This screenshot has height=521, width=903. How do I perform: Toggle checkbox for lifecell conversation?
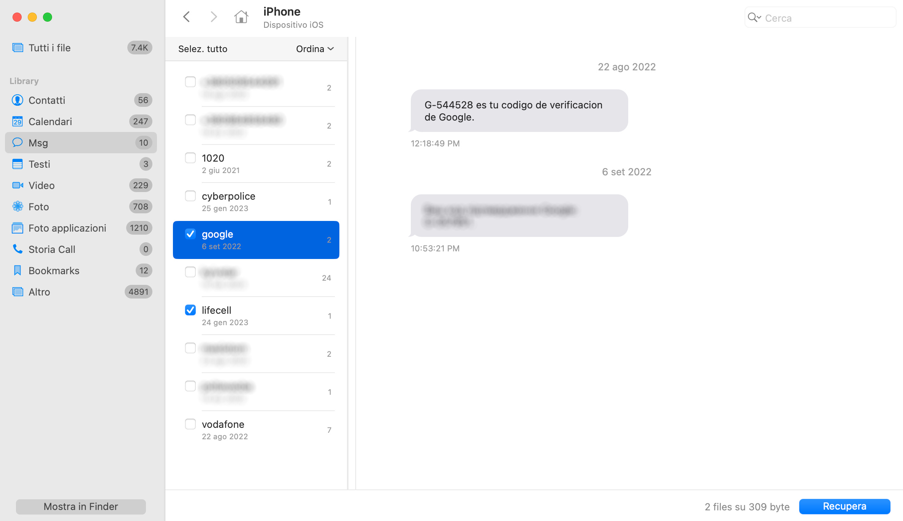pyautogui.click(x=190, y=310)
